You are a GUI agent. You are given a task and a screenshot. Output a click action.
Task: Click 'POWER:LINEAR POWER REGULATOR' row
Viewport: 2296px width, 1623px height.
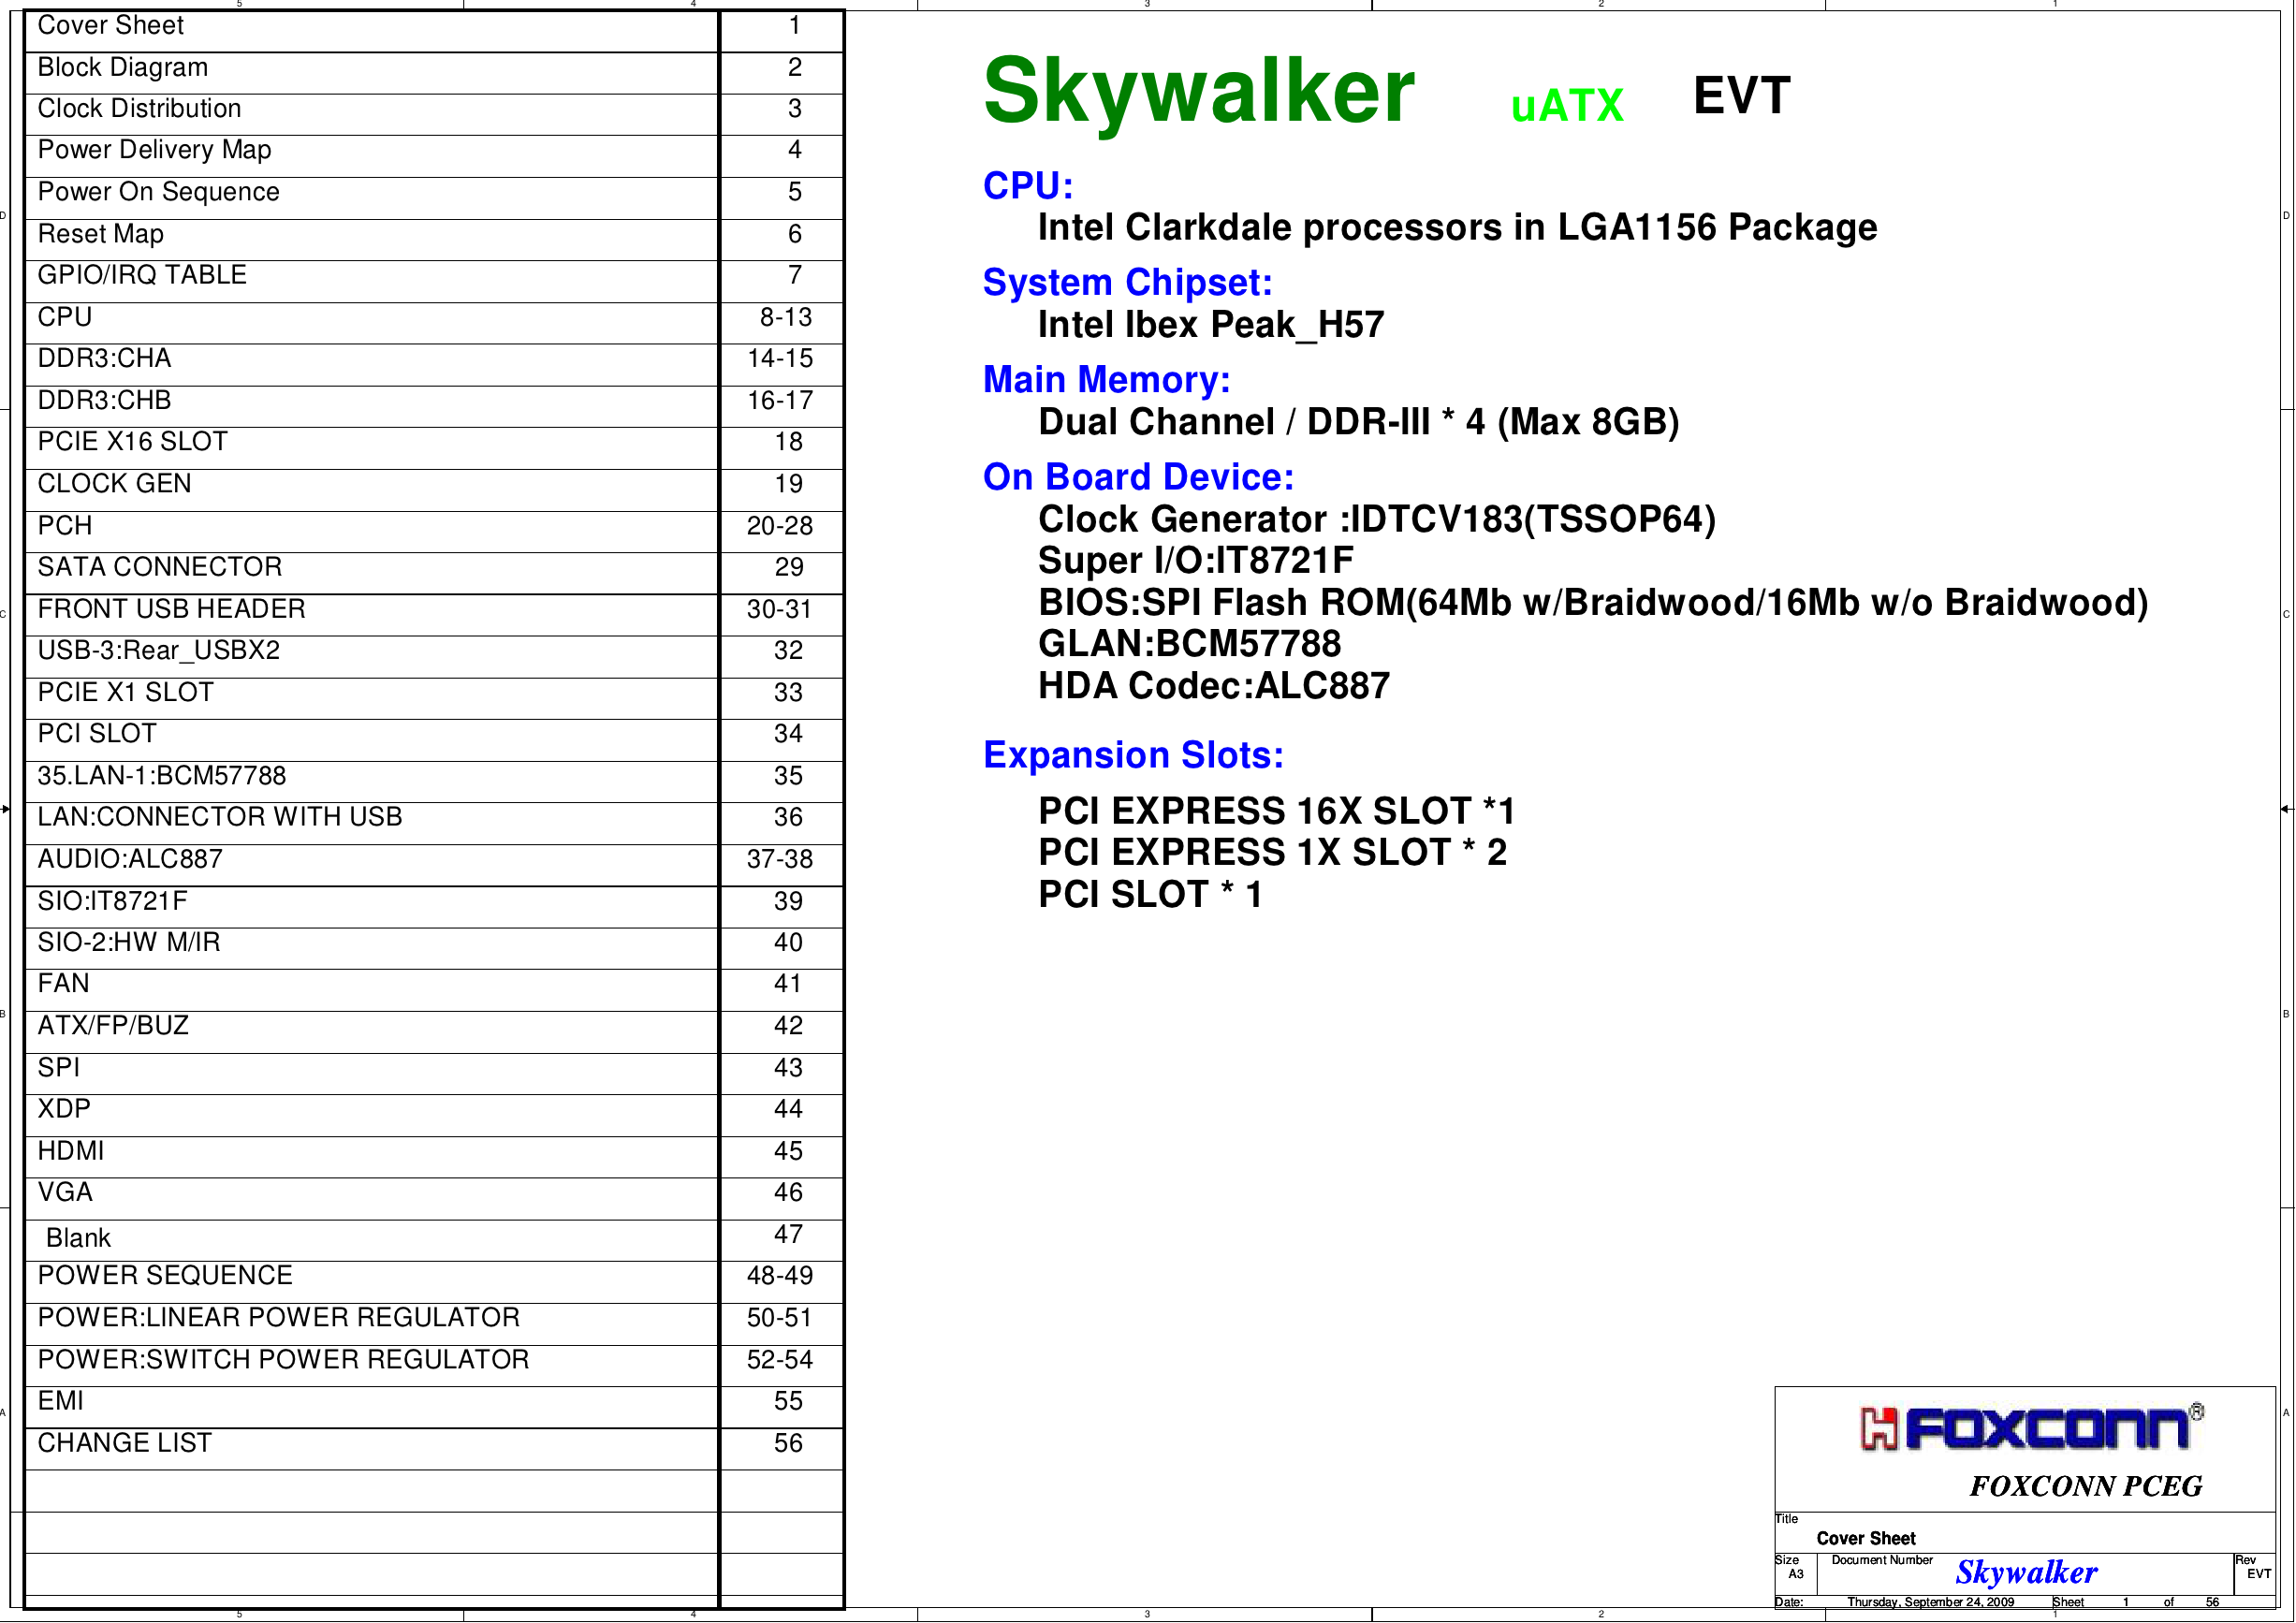434,1324
